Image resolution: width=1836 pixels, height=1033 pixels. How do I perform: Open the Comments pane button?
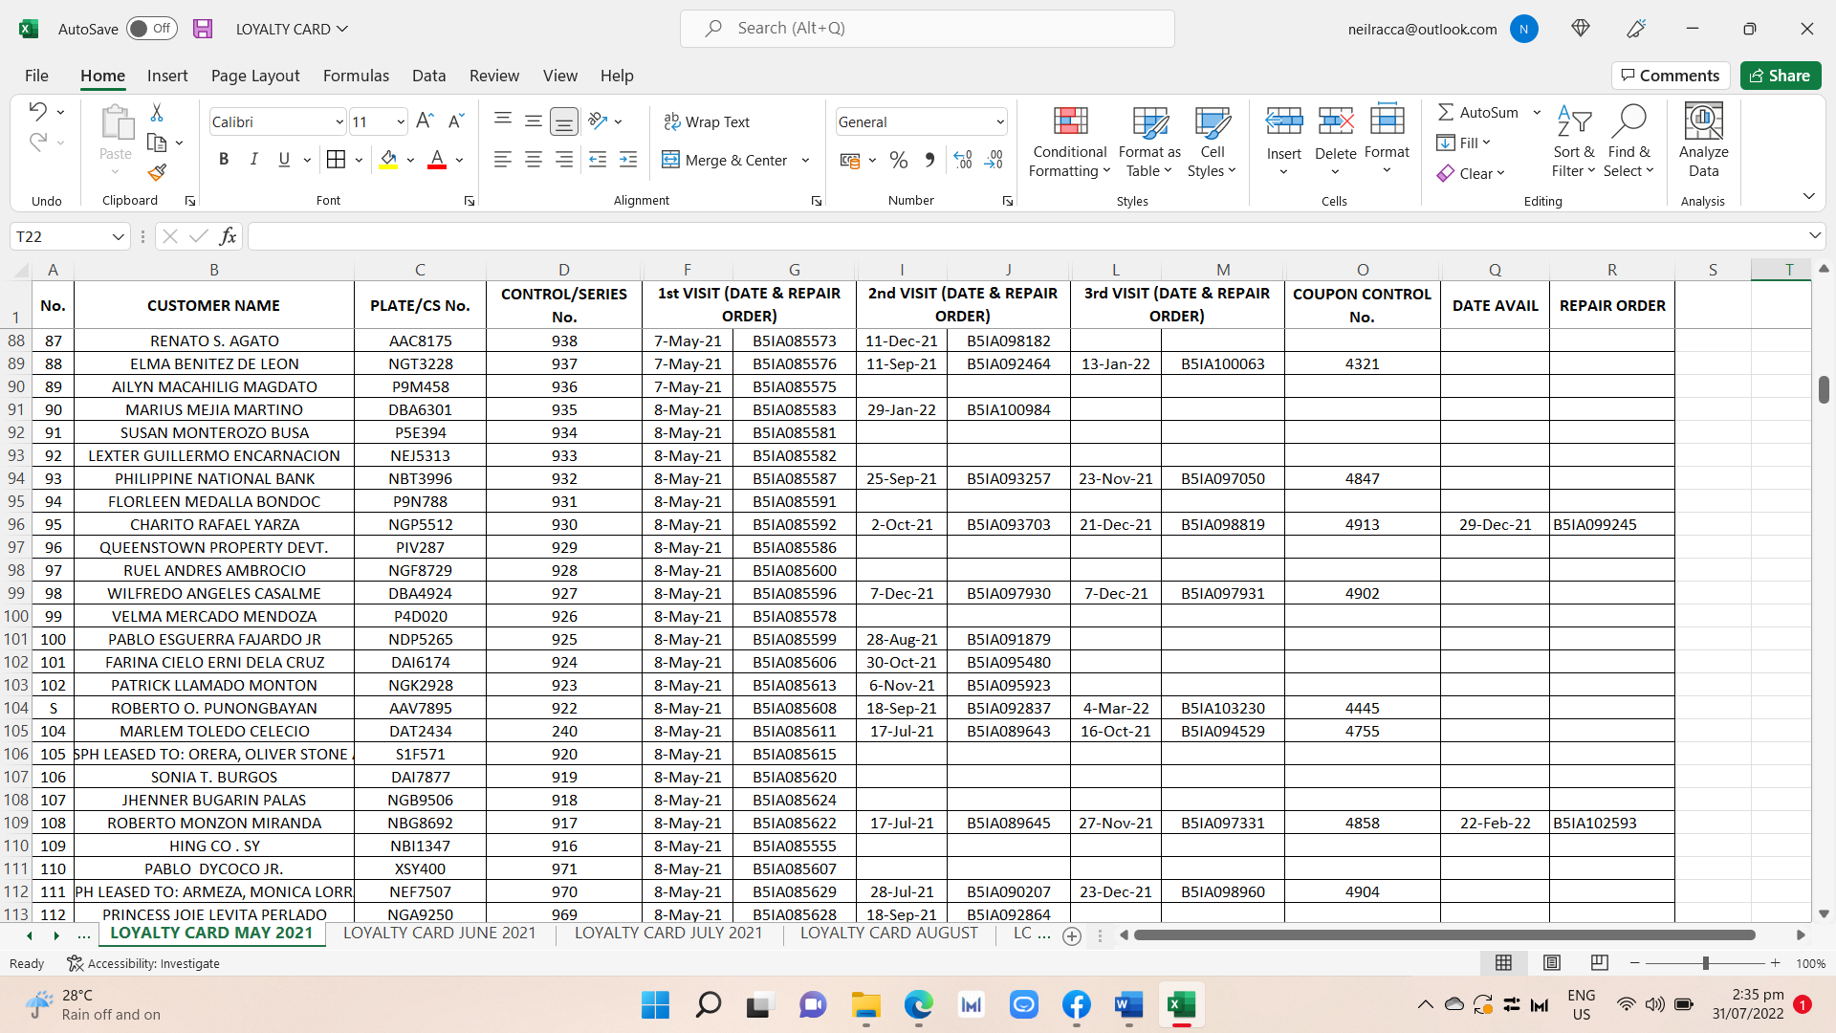pyautogui.click(x=1670, y=76)
